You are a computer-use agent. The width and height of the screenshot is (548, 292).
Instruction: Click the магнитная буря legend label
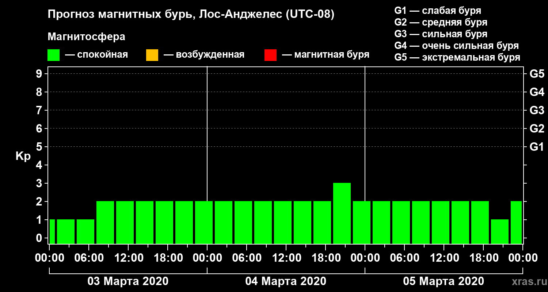coord(332,55)
